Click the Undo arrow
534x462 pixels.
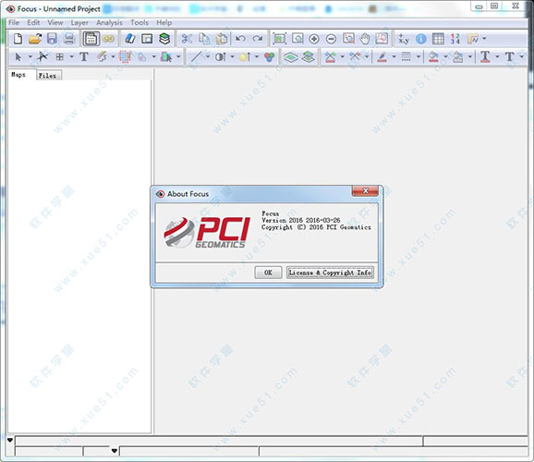[x=241, y=39]
